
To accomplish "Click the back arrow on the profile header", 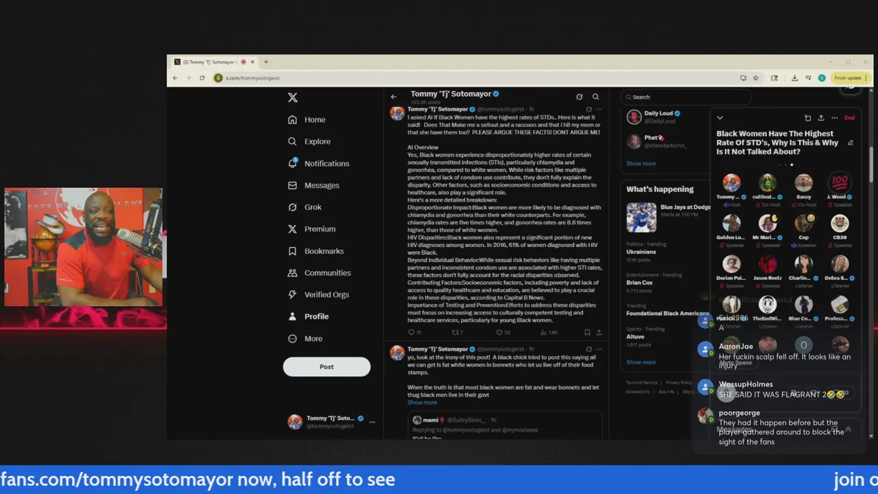I will click(x=393, y=97).
